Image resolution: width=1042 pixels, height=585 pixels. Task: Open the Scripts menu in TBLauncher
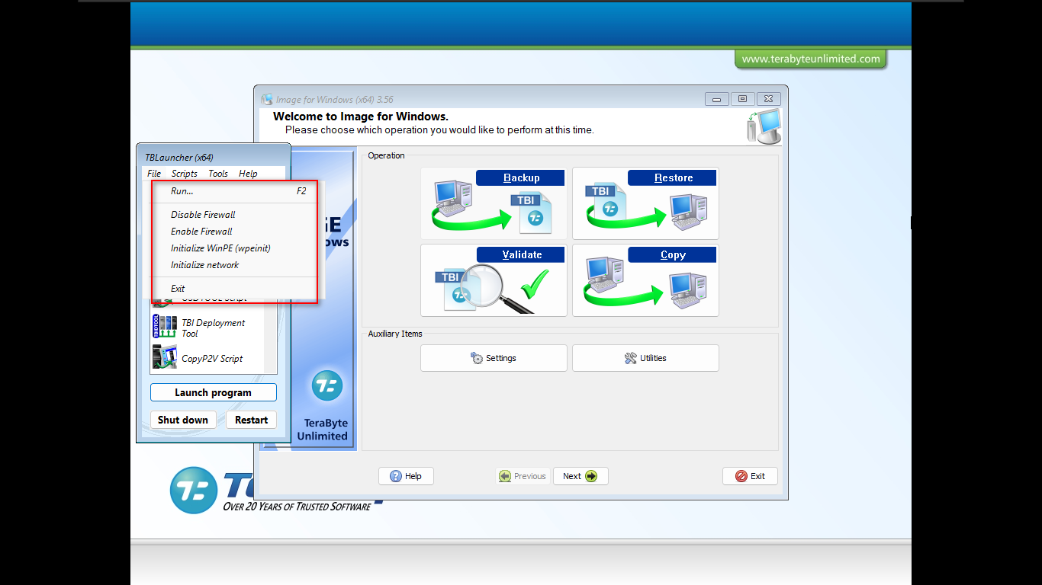(x=185, y=174)
